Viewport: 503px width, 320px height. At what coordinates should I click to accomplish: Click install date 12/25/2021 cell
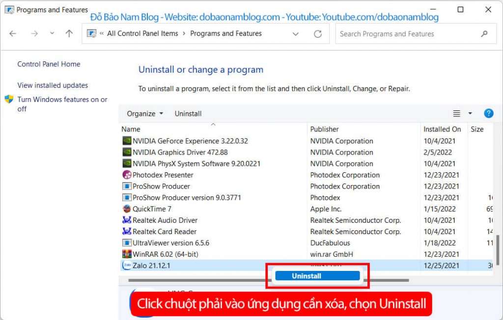pos(441,266)
